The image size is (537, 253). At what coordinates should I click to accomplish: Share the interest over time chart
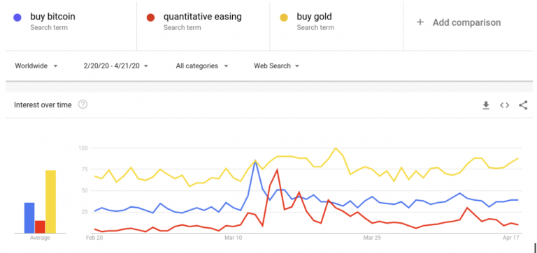click(x=523, y=105)
